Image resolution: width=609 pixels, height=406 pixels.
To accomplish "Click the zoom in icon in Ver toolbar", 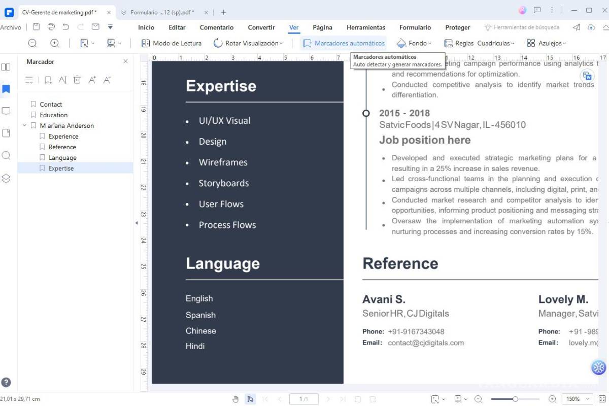I will pyautogui.click(x=55, y=43).
